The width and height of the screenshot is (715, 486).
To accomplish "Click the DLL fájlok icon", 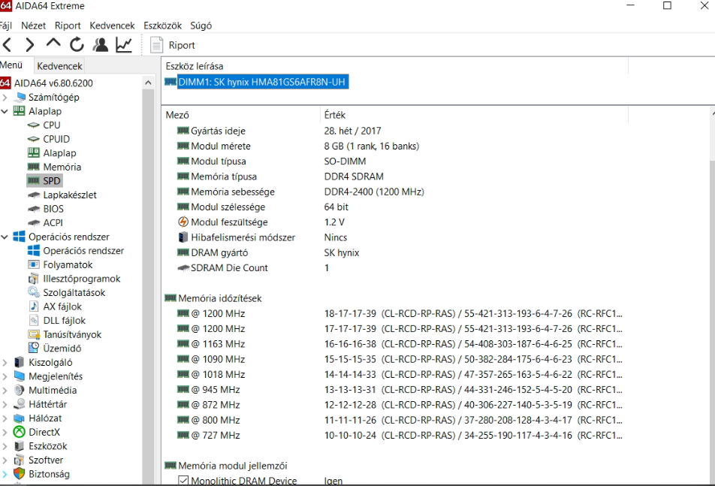I will (33, 321).
